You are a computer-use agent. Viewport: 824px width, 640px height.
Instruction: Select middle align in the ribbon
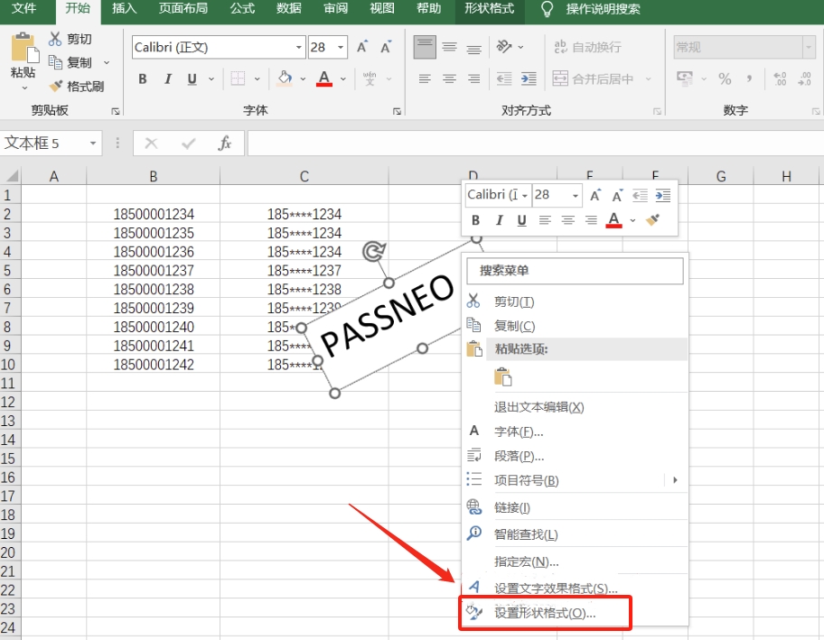coord(449,47)
